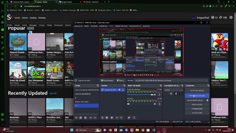
Task: Move selected source up in Fontes
Action: (x=117, y=117)
